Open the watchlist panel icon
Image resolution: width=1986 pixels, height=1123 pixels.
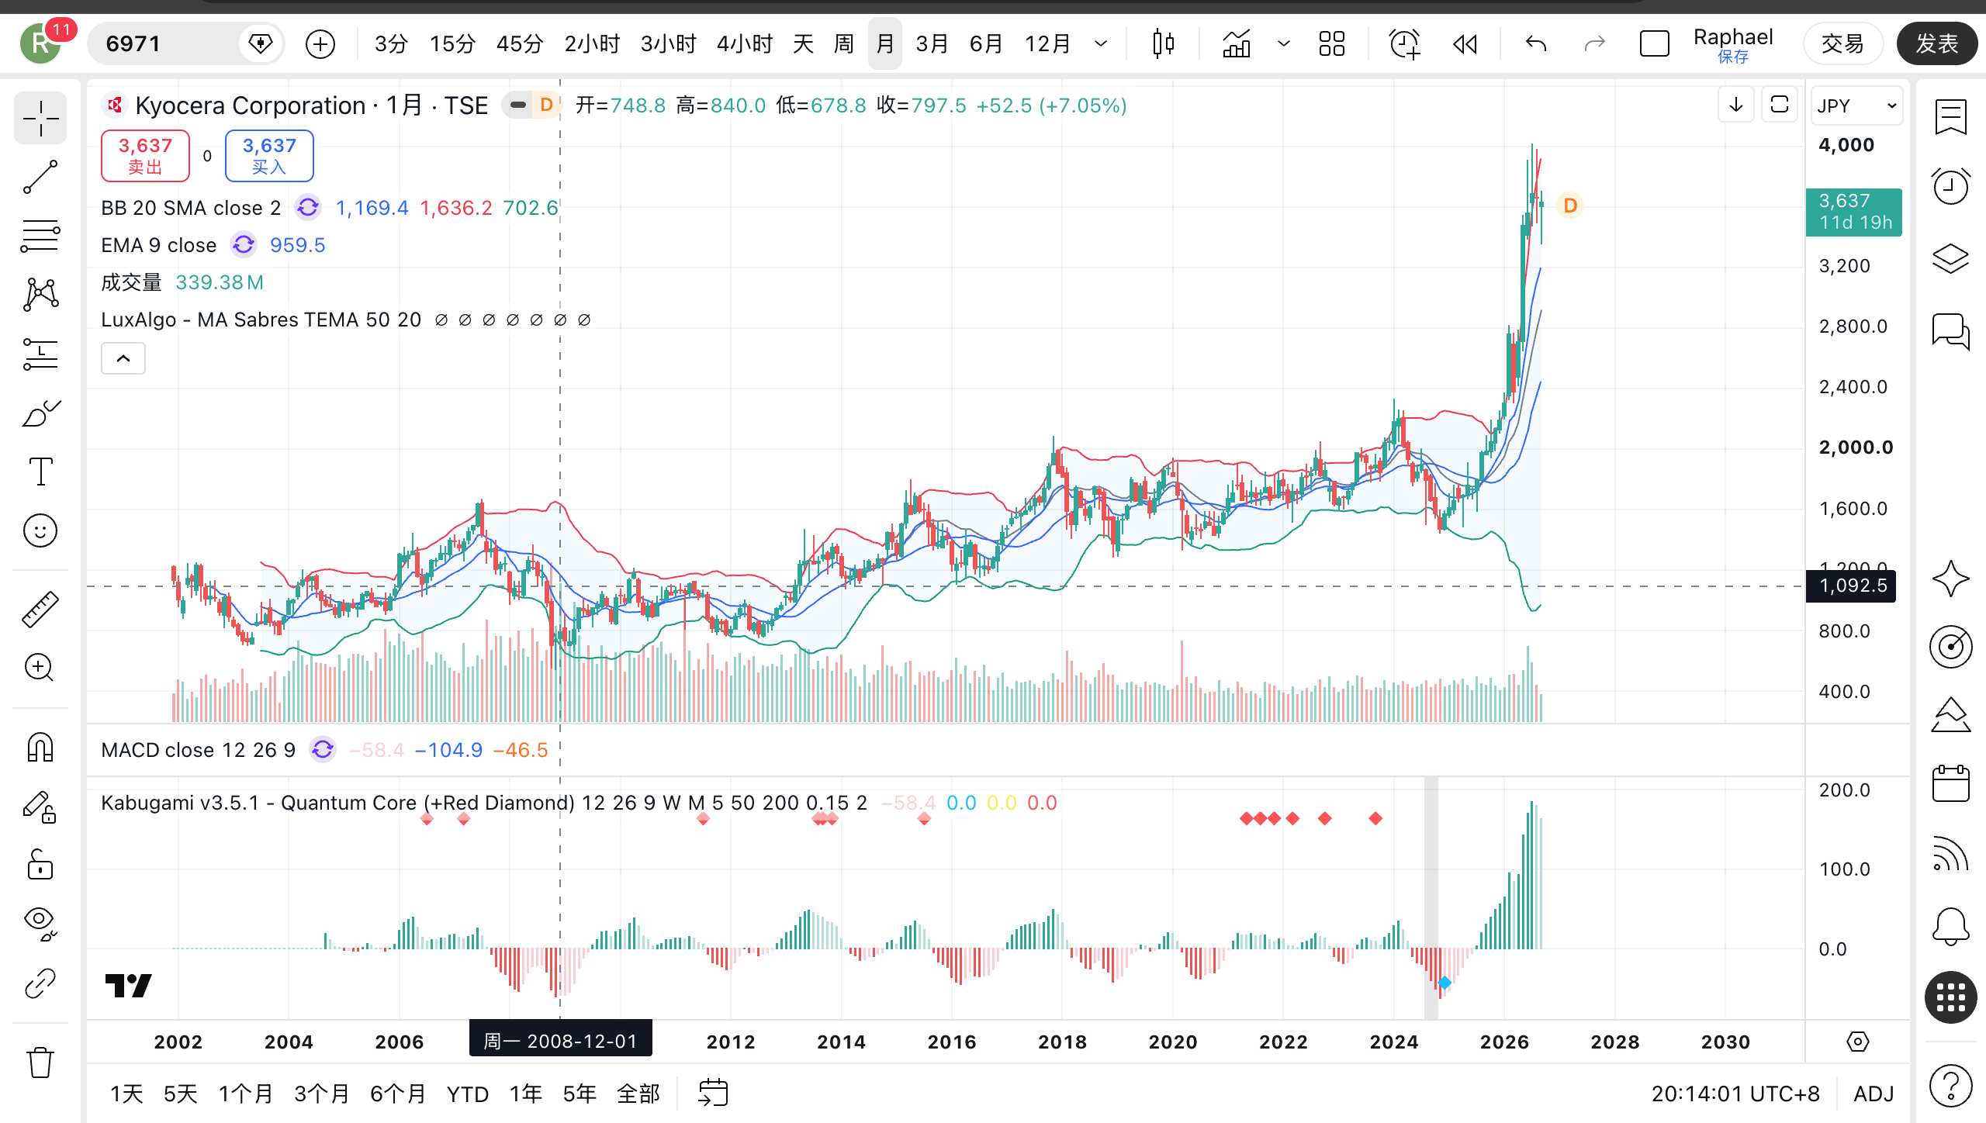(1950, 117)
